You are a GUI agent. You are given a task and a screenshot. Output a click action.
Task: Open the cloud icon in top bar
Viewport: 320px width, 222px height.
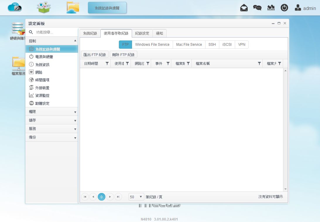pyautogui.click(x=15, y=7)
